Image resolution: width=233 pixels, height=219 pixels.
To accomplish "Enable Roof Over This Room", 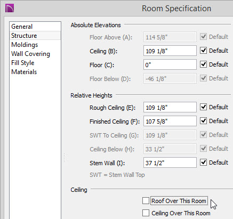I will 146,201.
